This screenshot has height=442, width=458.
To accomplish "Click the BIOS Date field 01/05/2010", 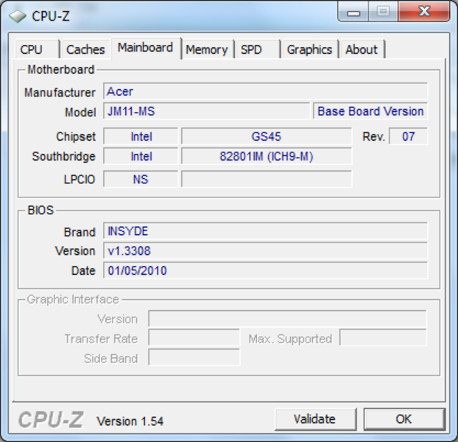I will (x=265, y=270).
